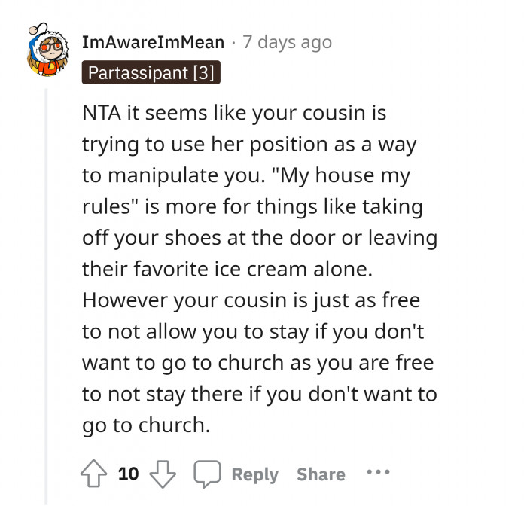Open the '7 days ago' timestamp permalink
Image resolution: width=527 pixels, height=506 pixels.
pyautogui.click(x=287, y=42)
